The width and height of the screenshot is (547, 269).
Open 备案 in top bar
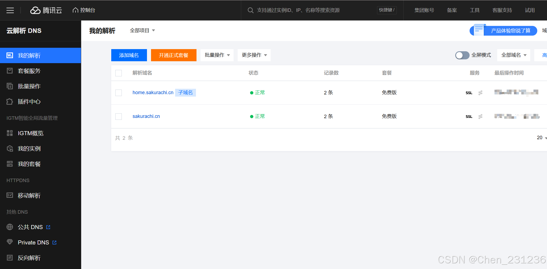(452, 10)
